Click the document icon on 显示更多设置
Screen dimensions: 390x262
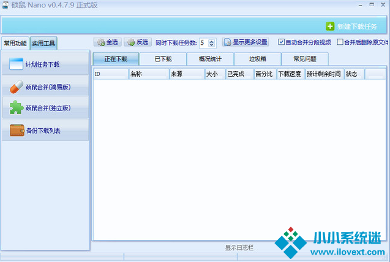227,42
